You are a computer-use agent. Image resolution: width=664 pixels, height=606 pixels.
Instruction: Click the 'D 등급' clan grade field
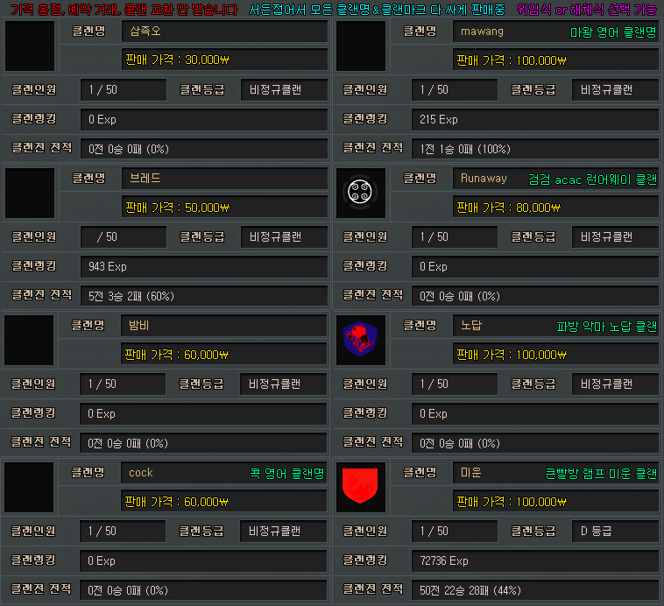tap(615, 531)
